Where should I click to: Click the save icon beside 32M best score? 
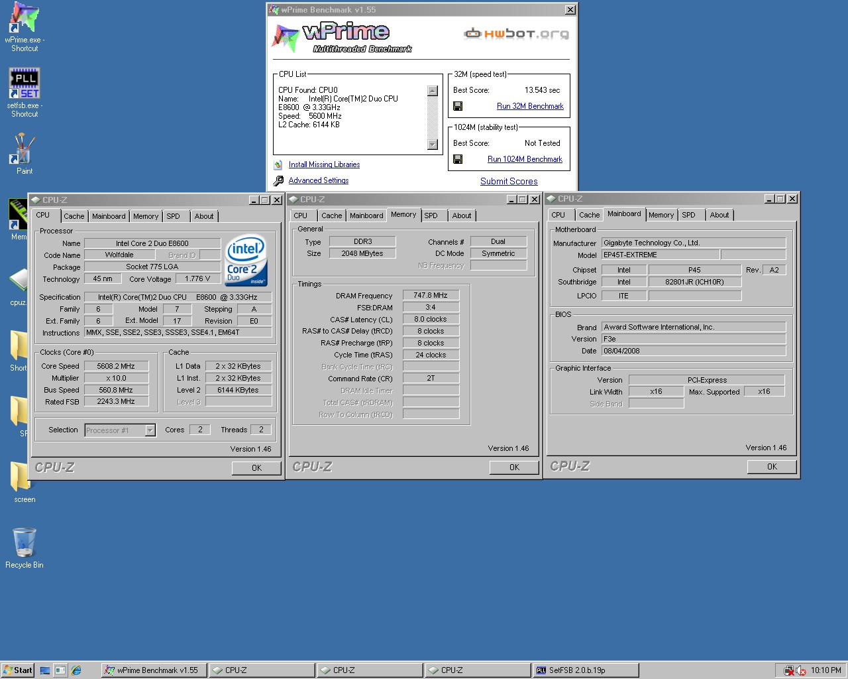pyautogui.click(x=458, y=106)
